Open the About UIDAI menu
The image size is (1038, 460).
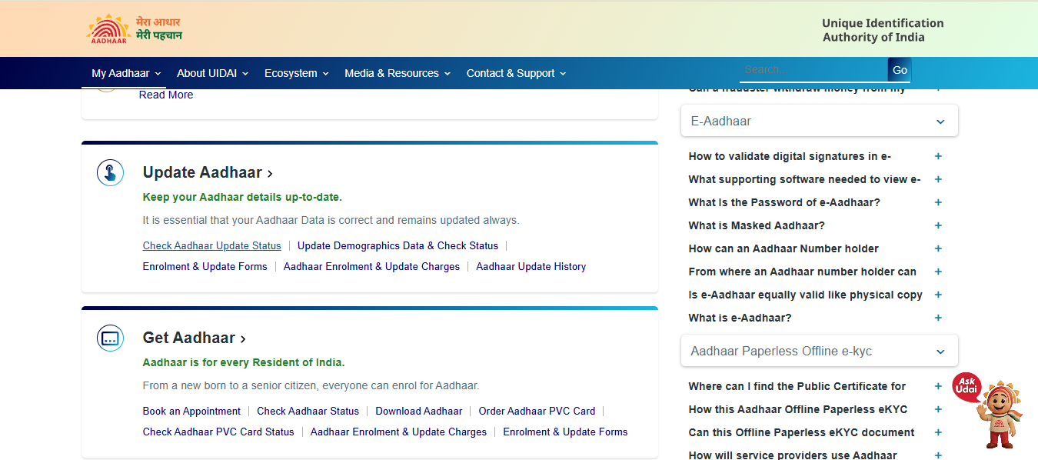pyautogui.click(x=213, y=73)
